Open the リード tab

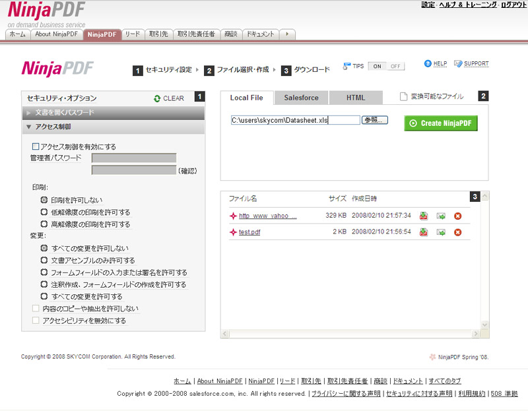coord(133,34)
